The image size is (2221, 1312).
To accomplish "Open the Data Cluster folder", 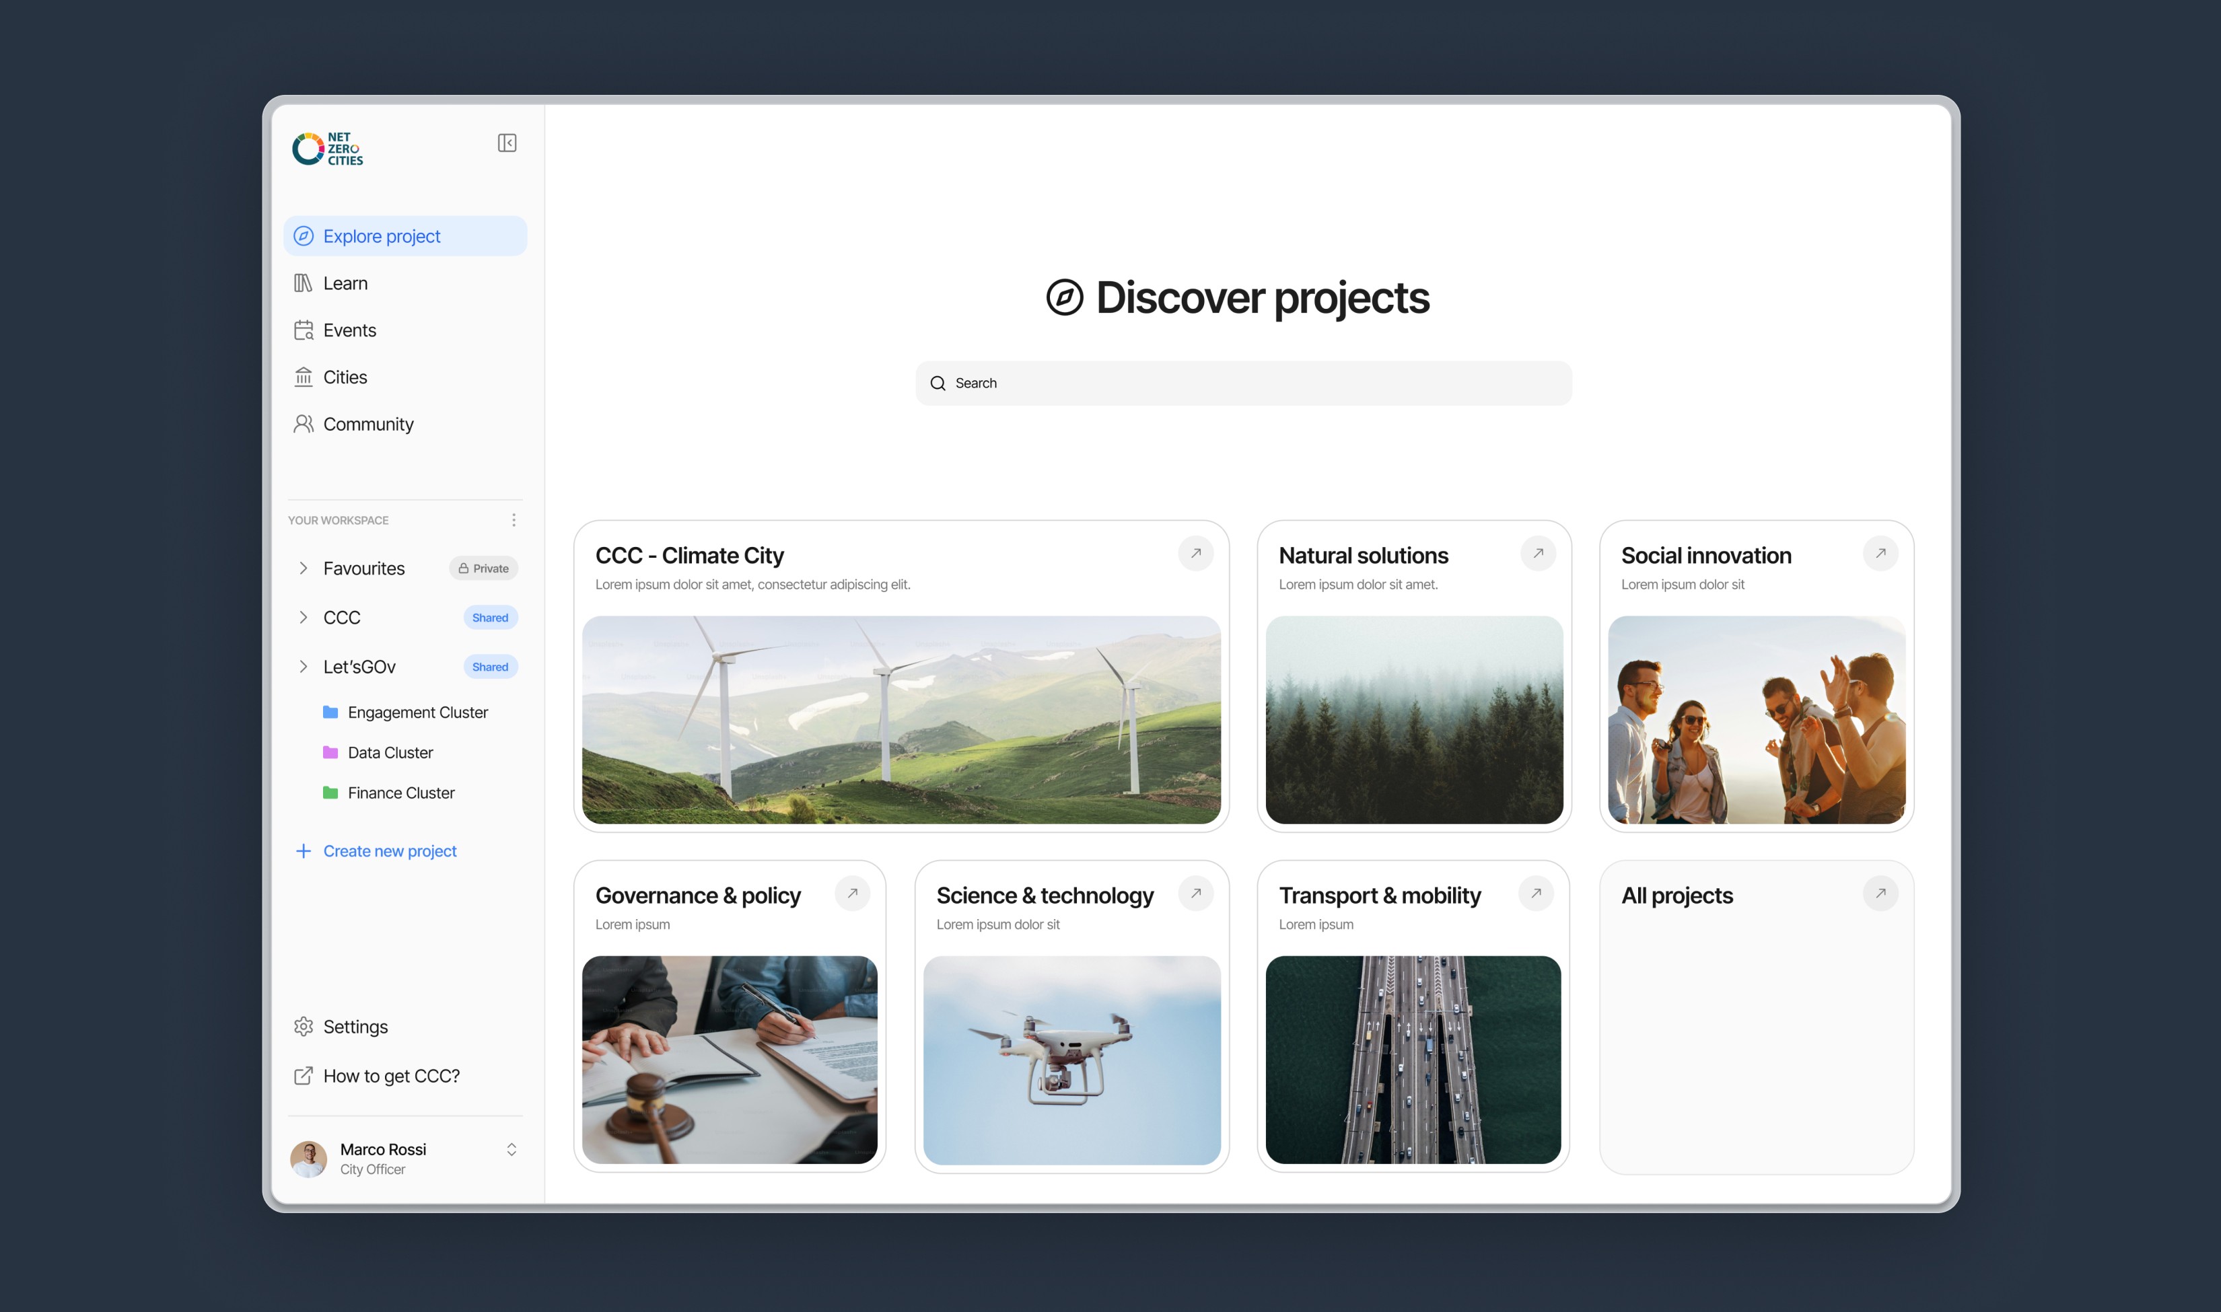I will [x=390, y=752].
